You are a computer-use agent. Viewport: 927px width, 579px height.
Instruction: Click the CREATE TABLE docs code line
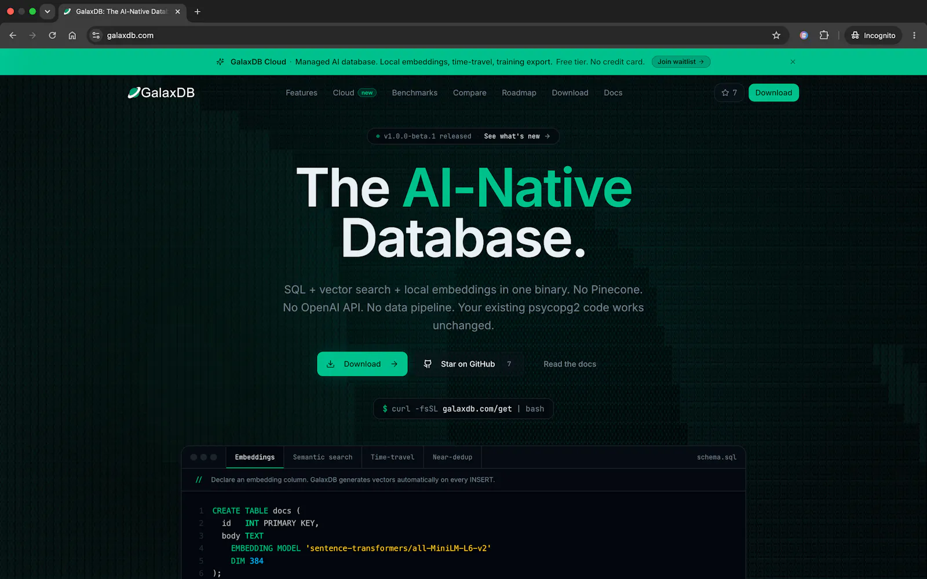point(256,511)
